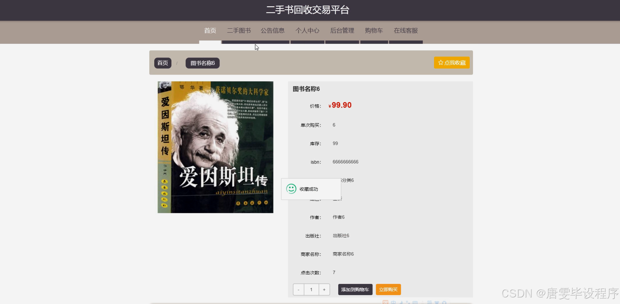620x304 pixels.
Task: Open the 首页 navigation tab
Action: (x=210, y=31)
